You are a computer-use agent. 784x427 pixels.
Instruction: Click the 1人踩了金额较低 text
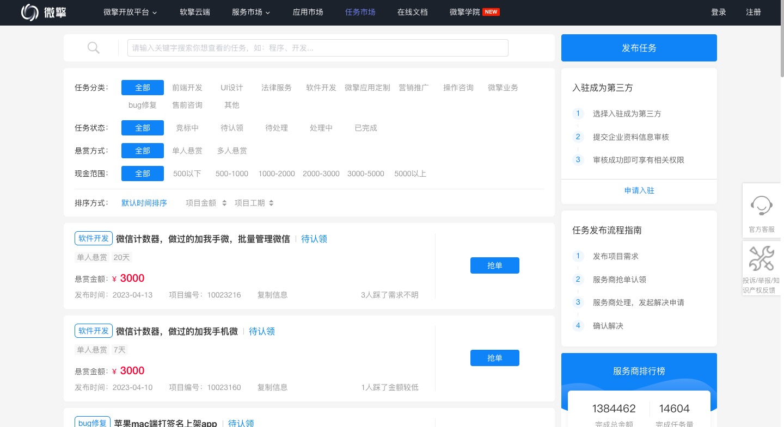click(390, 387)
